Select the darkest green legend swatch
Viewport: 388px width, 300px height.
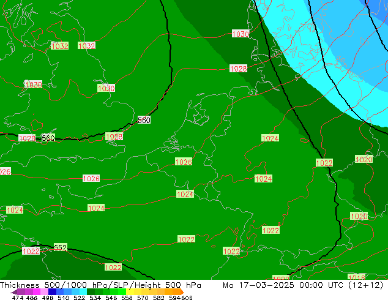[x=91, y=291]
